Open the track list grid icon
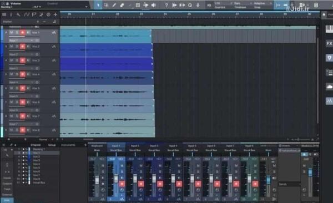333x203 pixels. pos(4,14)
